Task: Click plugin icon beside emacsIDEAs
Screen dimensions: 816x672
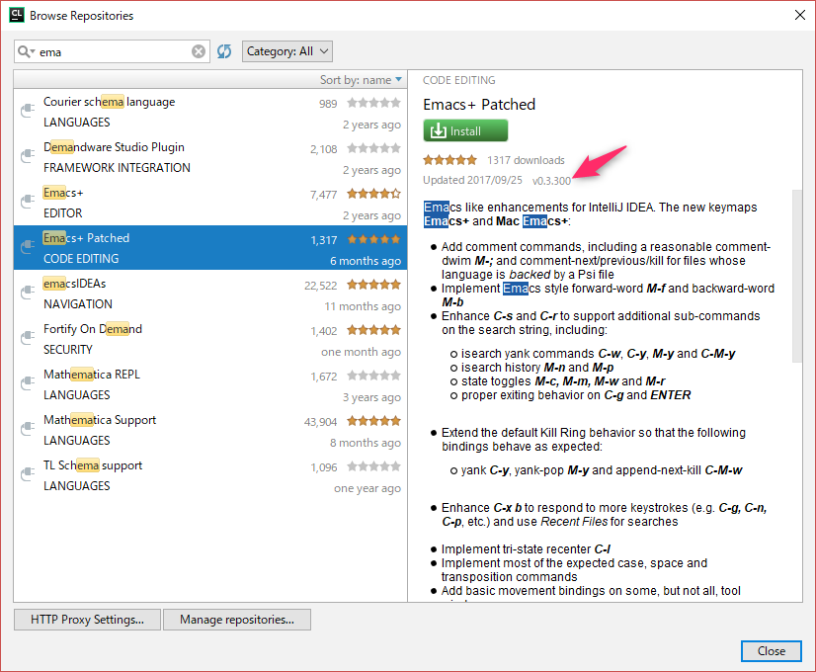Action: click(x=27, y=293)
